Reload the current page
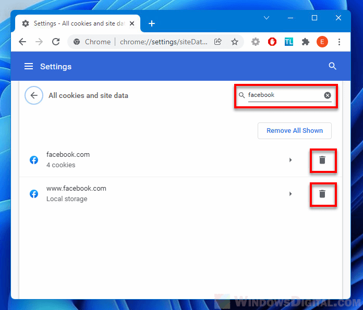The image size is (363, 310). (56, 42)
